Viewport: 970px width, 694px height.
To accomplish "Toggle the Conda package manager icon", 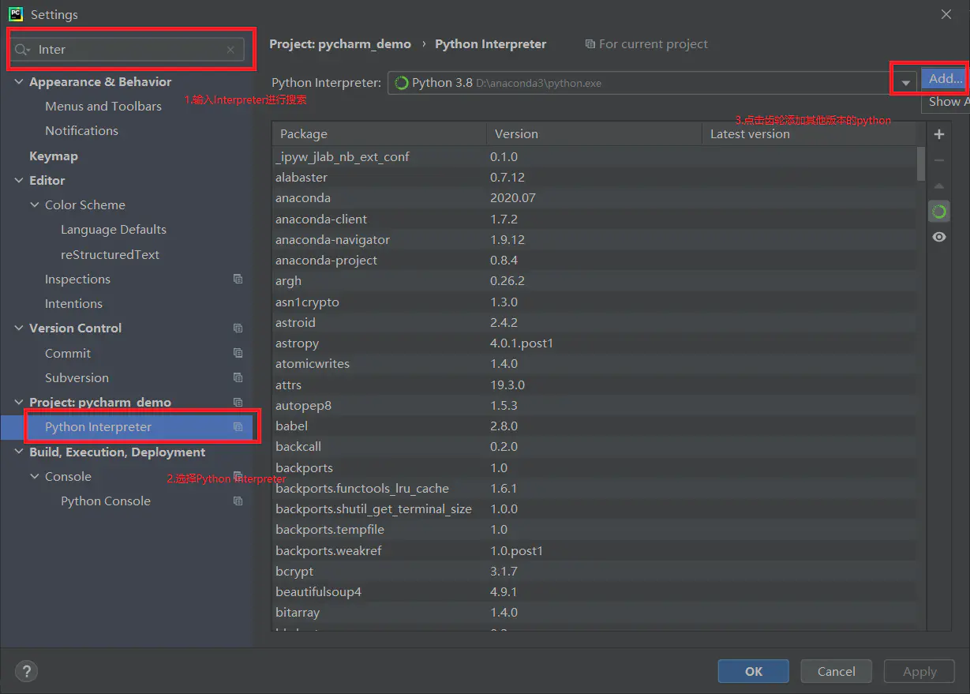I will click(x=938, y=212).
